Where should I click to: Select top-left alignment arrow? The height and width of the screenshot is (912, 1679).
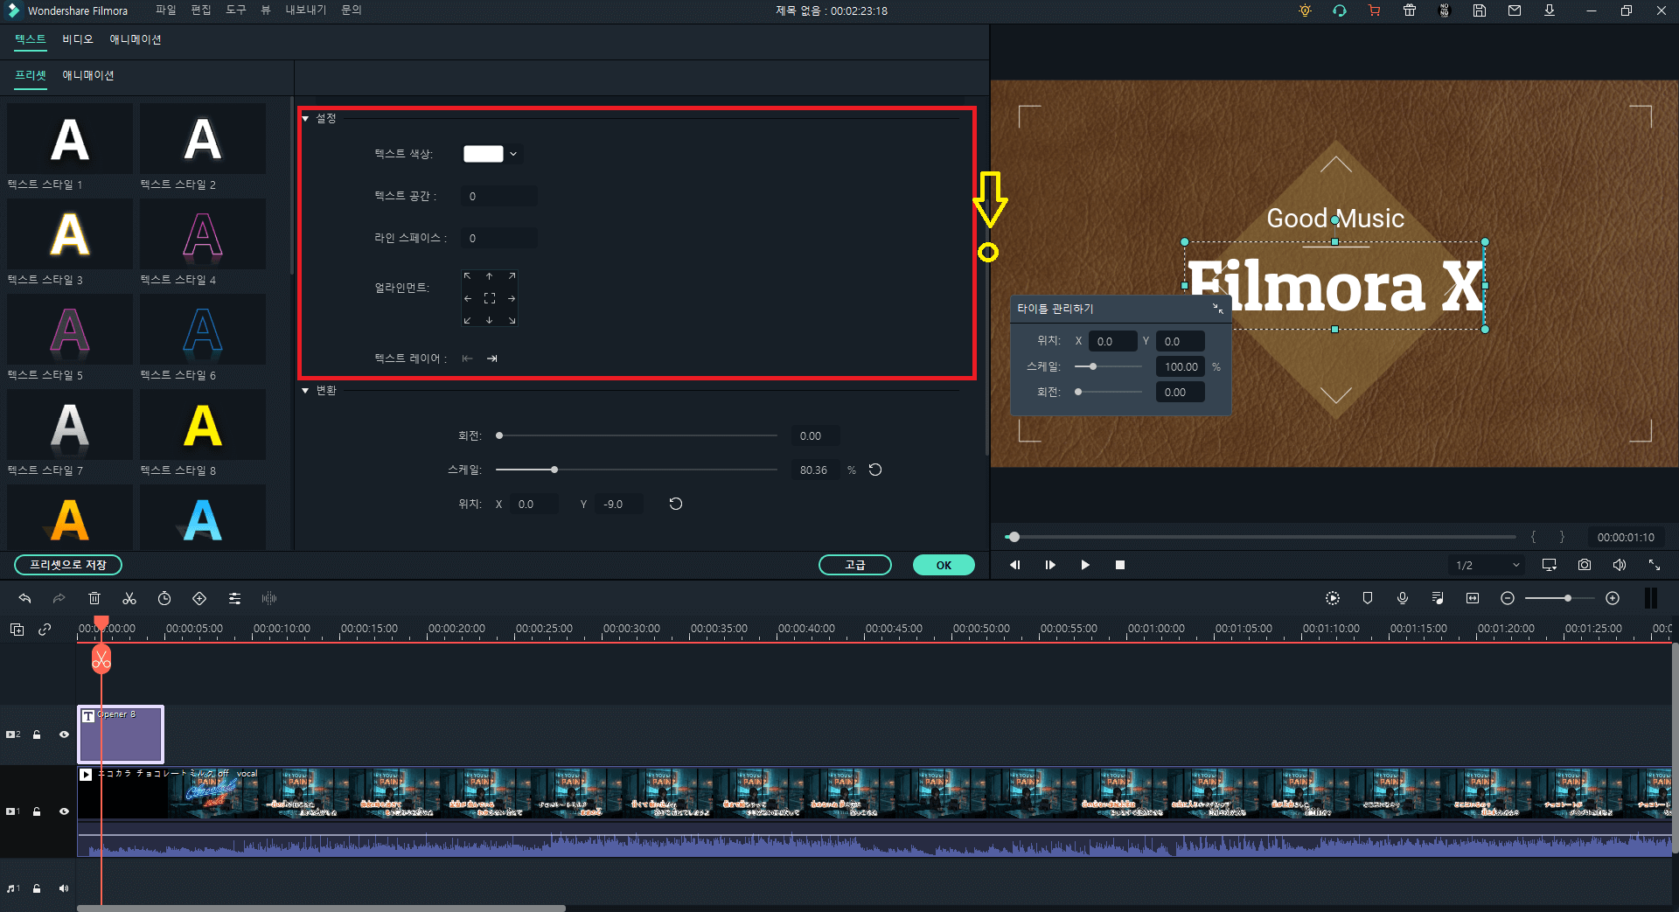point(468,276)
